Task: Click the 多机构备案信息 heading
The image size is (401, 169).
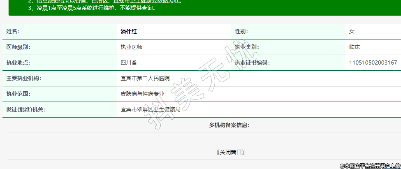Action: 229,125
